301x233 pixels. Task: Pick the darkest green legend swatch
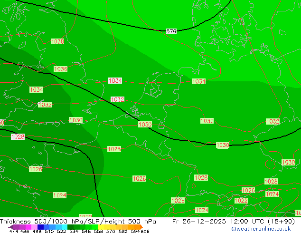70,227
